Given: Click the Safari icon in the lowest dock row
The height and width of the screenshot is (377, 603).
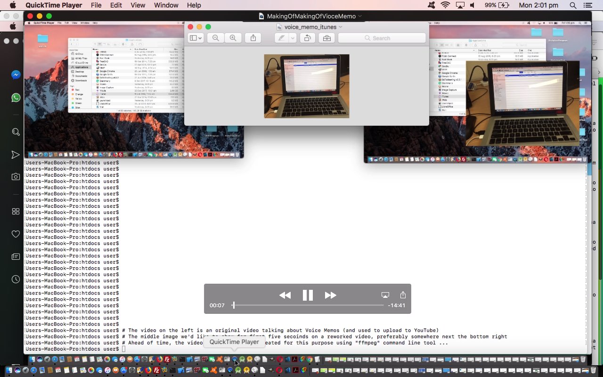Looking at the screenshot, I should (x=33, y=370).
